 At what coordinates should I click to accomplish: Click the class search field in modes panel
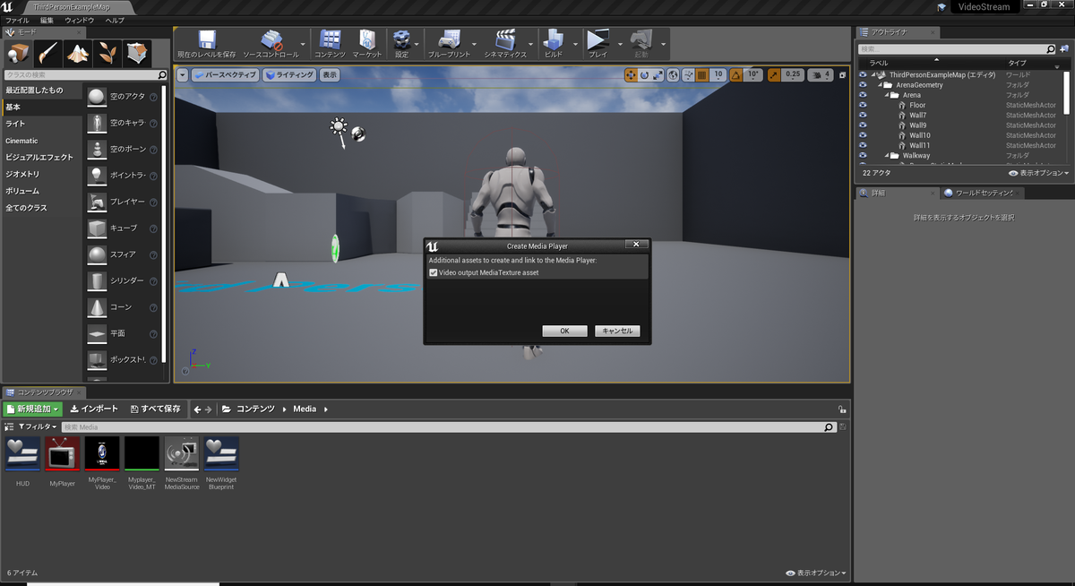pos(85,75)
